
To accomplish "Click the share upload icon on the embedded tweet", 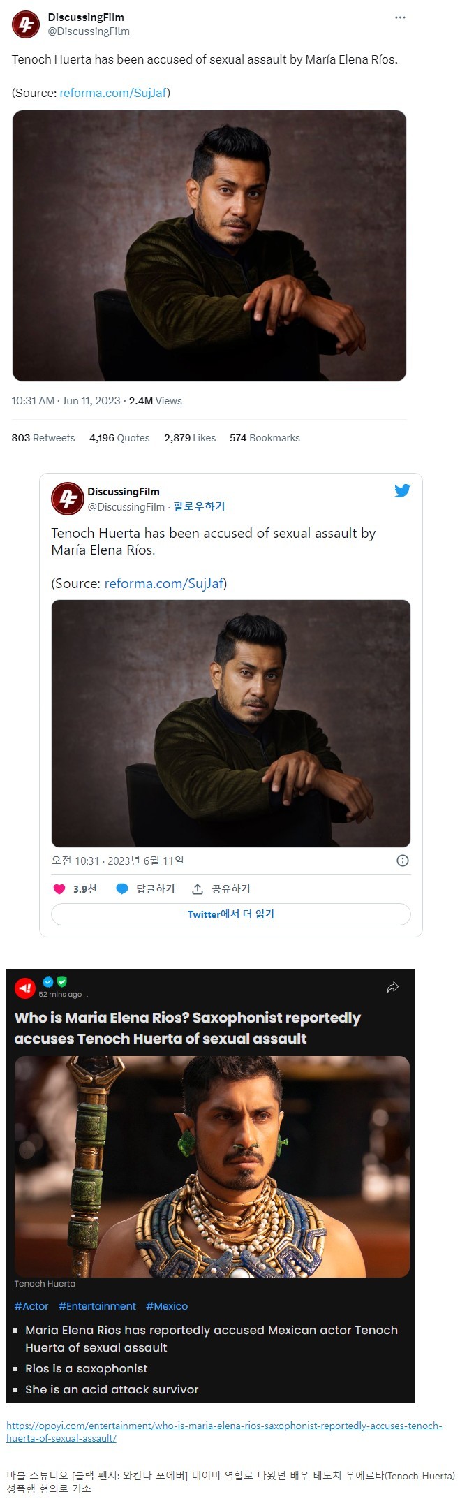I will pyautogui.click(x=198, y=889).
